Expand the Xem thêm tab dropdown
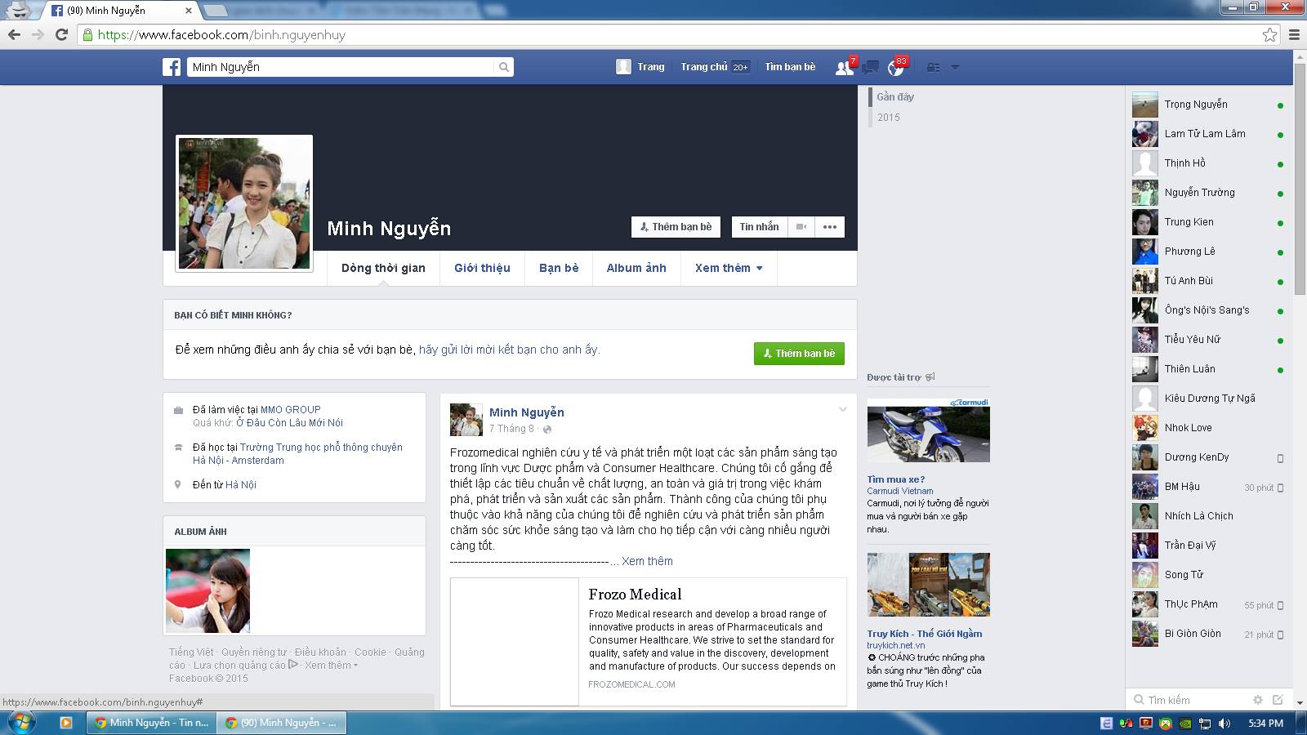 point(729,268)
